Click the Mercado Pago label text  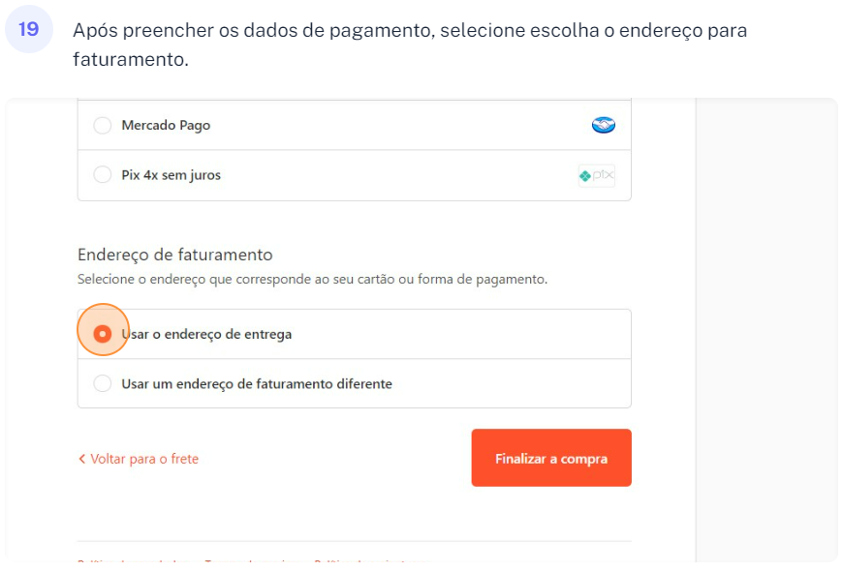(166, 125)
